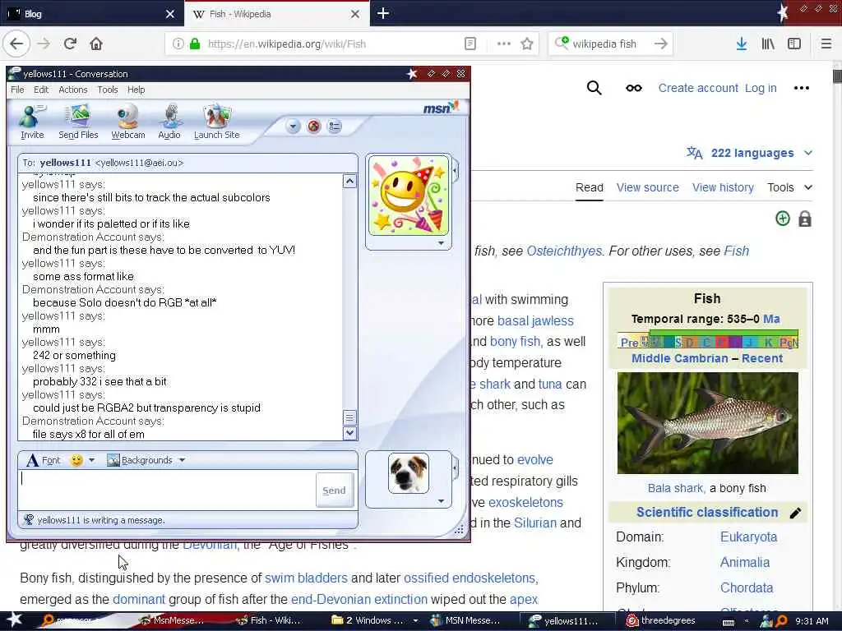
Task: Expand the Wikipedia Tools dropdown
Action: (x=790, y=187)
